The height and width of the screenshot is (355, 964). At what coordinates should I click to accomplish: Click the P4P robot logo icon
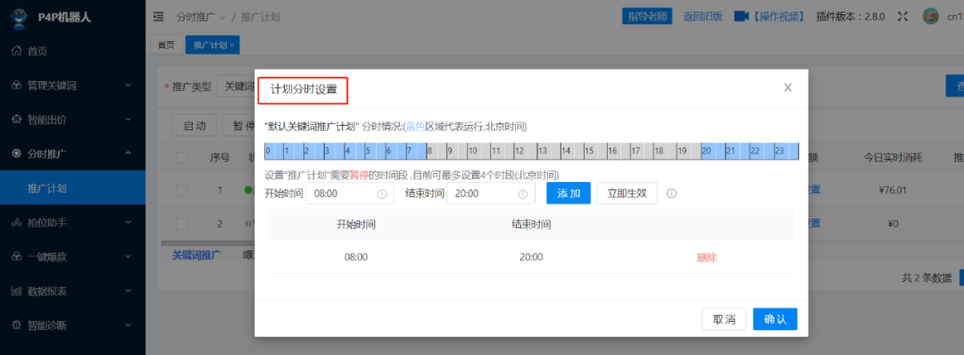pyautogui.click(x=19, y=17)
